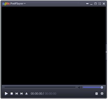Toggle the playlist panel icon

click(97, 94)
